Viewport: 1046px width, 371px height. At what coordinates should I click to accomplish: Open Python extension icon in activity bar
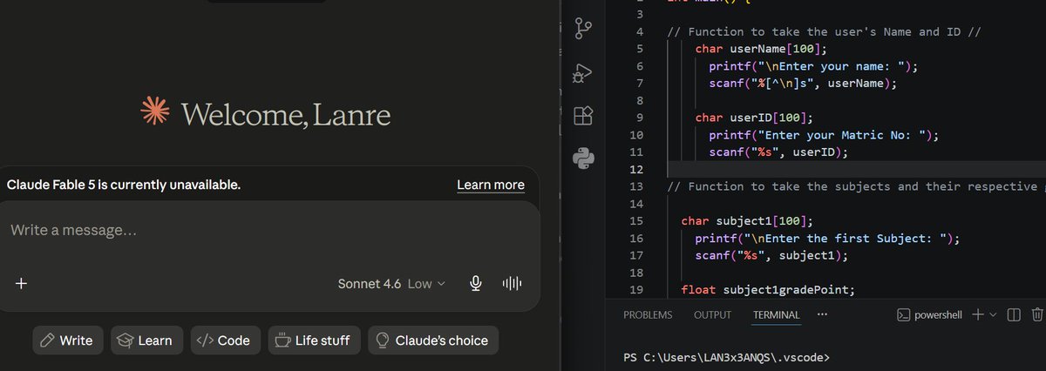583,159
